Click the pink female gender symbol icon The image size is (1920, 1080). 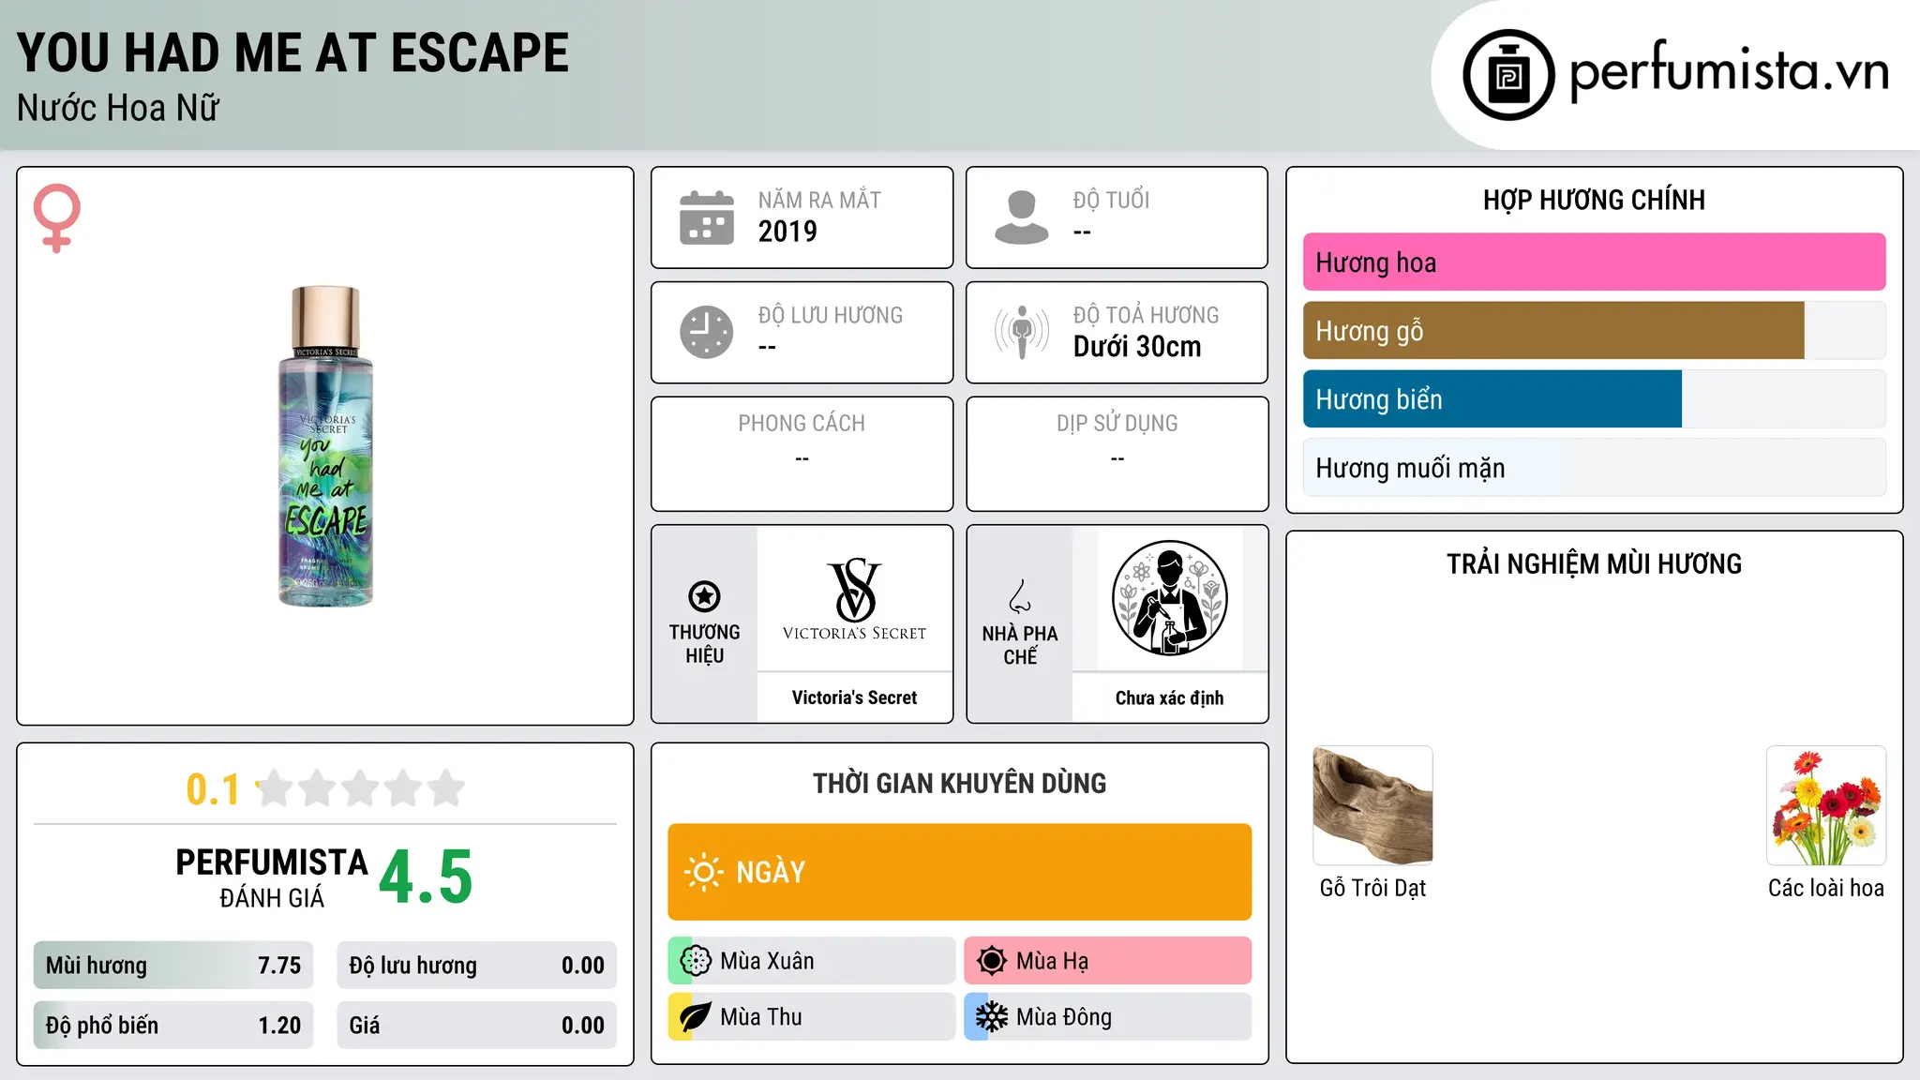(57, 218)
